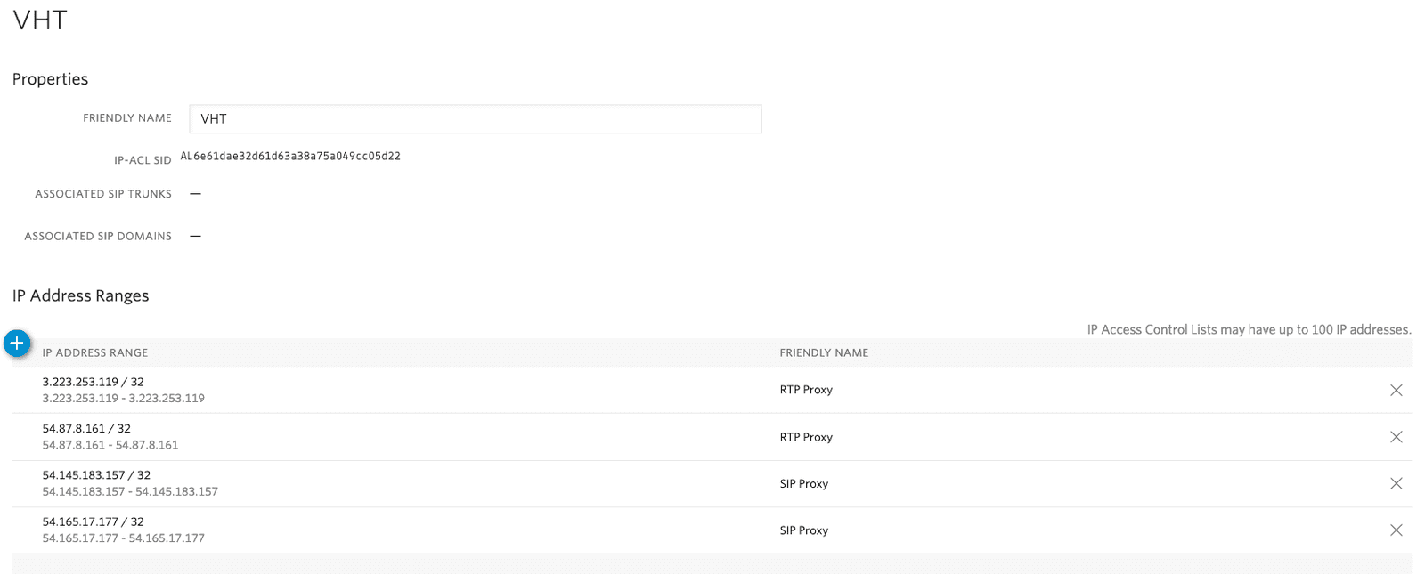1425x574 pixels.
Task: Remove the 54.165.17.177 IP range row
Action: [x=1396, y=530]
